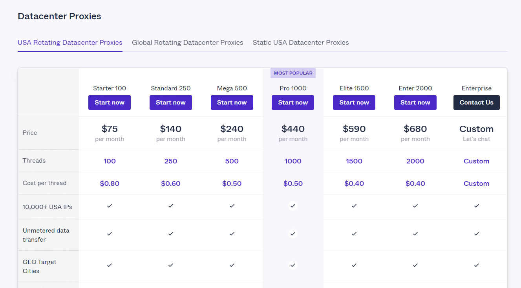Select the USA Rotating Datacenter Proxies tab
This screenshot has width=521, height=288.
[70, 42]
